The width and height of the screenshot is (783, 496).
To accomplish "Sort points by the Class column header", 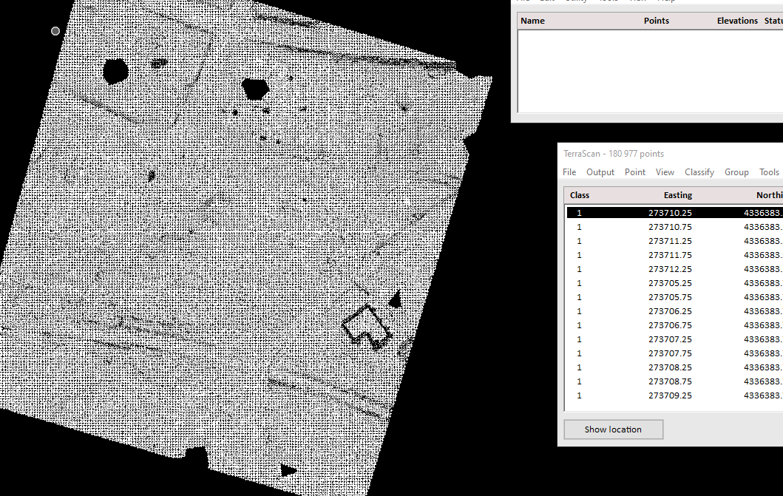I will tap(579, 194).
